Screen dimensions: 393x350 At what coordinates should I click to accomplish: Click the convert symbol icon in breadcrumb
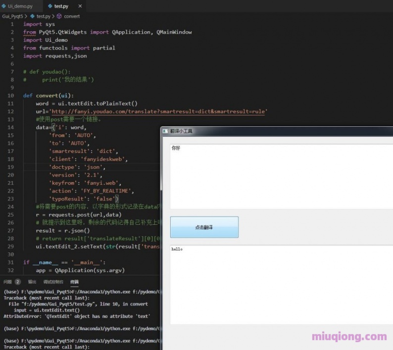59,16
